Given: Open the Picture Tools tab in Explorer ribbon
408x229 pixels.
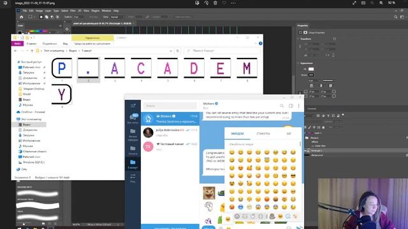Looking at the screenshot, I should pos(92,44).
